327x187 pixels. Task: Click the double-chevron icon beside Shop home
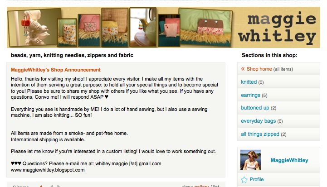click(243, 69)
